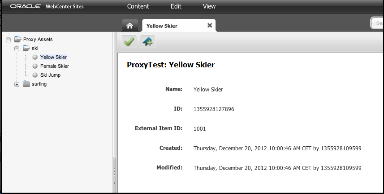Click the green checkmark Approve icon
This screenshot has height=194, width=384.
pyautogui.click(x=129, y=41)
